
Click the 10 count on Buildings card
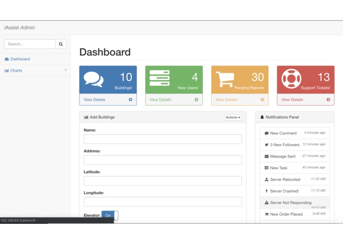[126, 77]
